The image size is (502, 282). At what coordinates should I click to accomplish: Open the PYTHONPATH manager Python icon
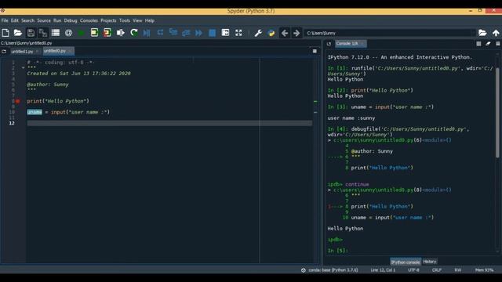[271, 33]
